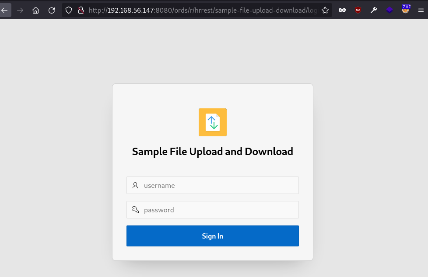Click the wrench extension icon

point(374,10)
